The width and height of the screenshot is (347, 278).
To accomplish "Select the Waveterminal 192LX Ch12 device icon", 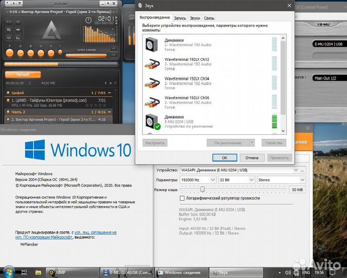I will (152, 64).
